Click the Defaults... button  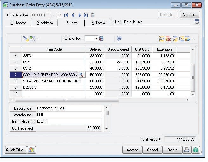[x=168, y=15]
